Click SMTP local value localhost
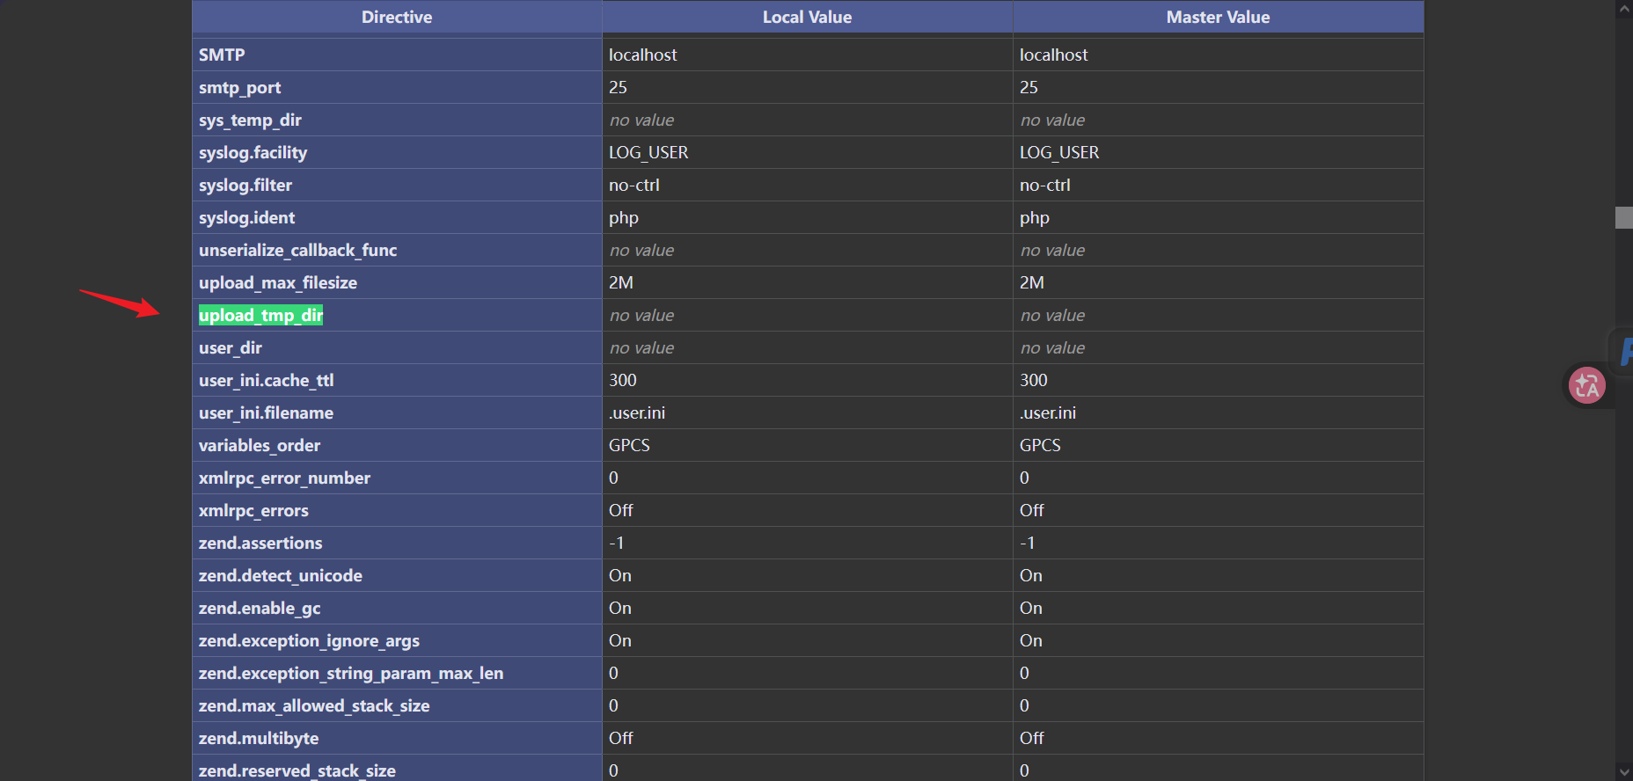Screen dimensions: 1633x781 coord(643,55)
